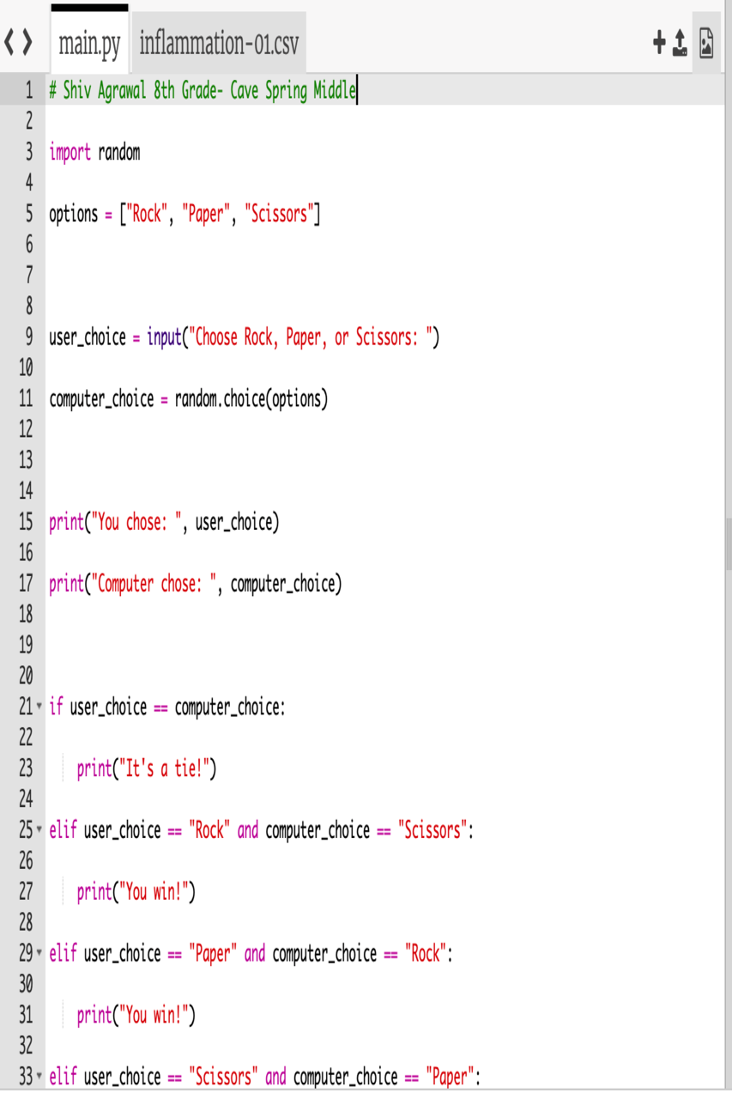Click line number 17 in the gutter

pos(25,585)
